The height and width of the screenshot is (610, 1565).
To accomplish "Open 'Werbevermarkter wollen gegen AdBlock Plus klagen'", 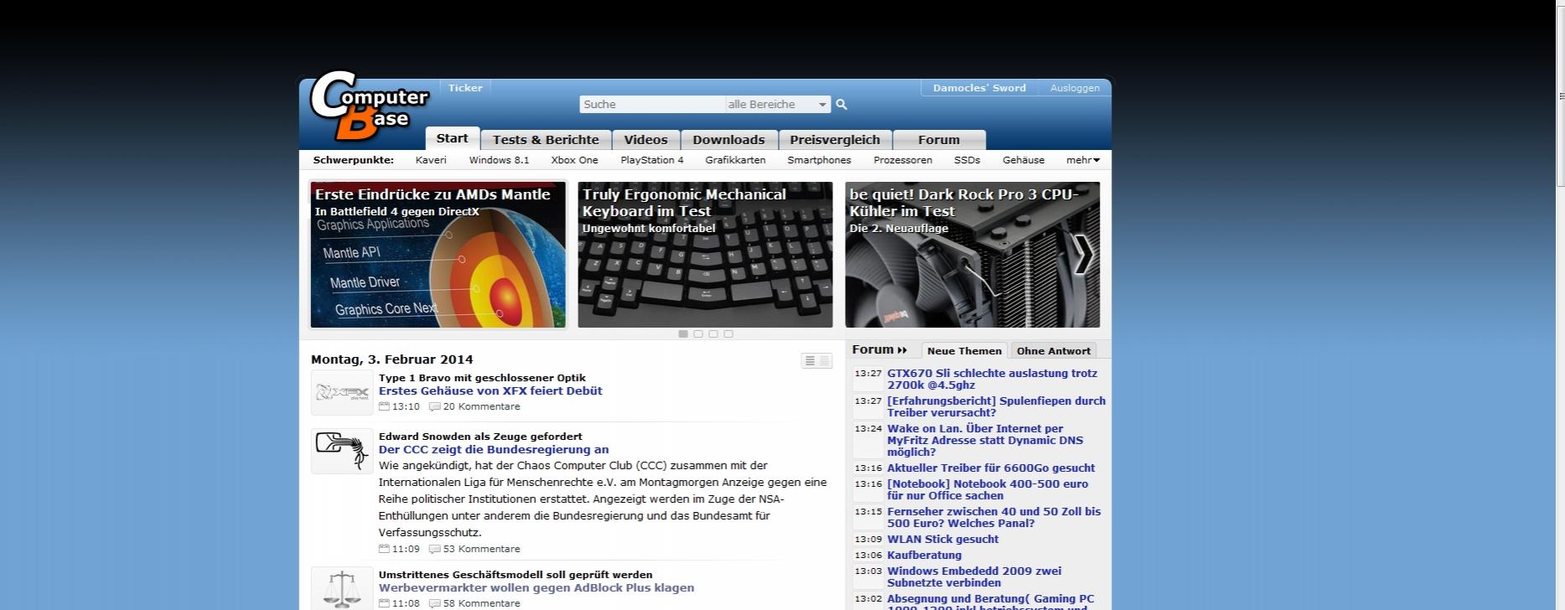I will 536,587.
